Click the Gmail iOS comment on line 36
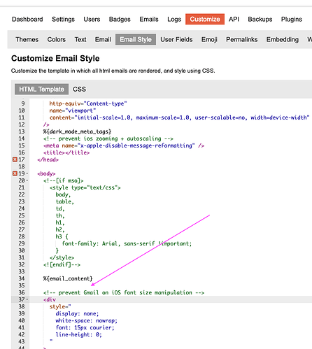Image resolution: width=312 pixels, height=349 pixels. (124, 292)
